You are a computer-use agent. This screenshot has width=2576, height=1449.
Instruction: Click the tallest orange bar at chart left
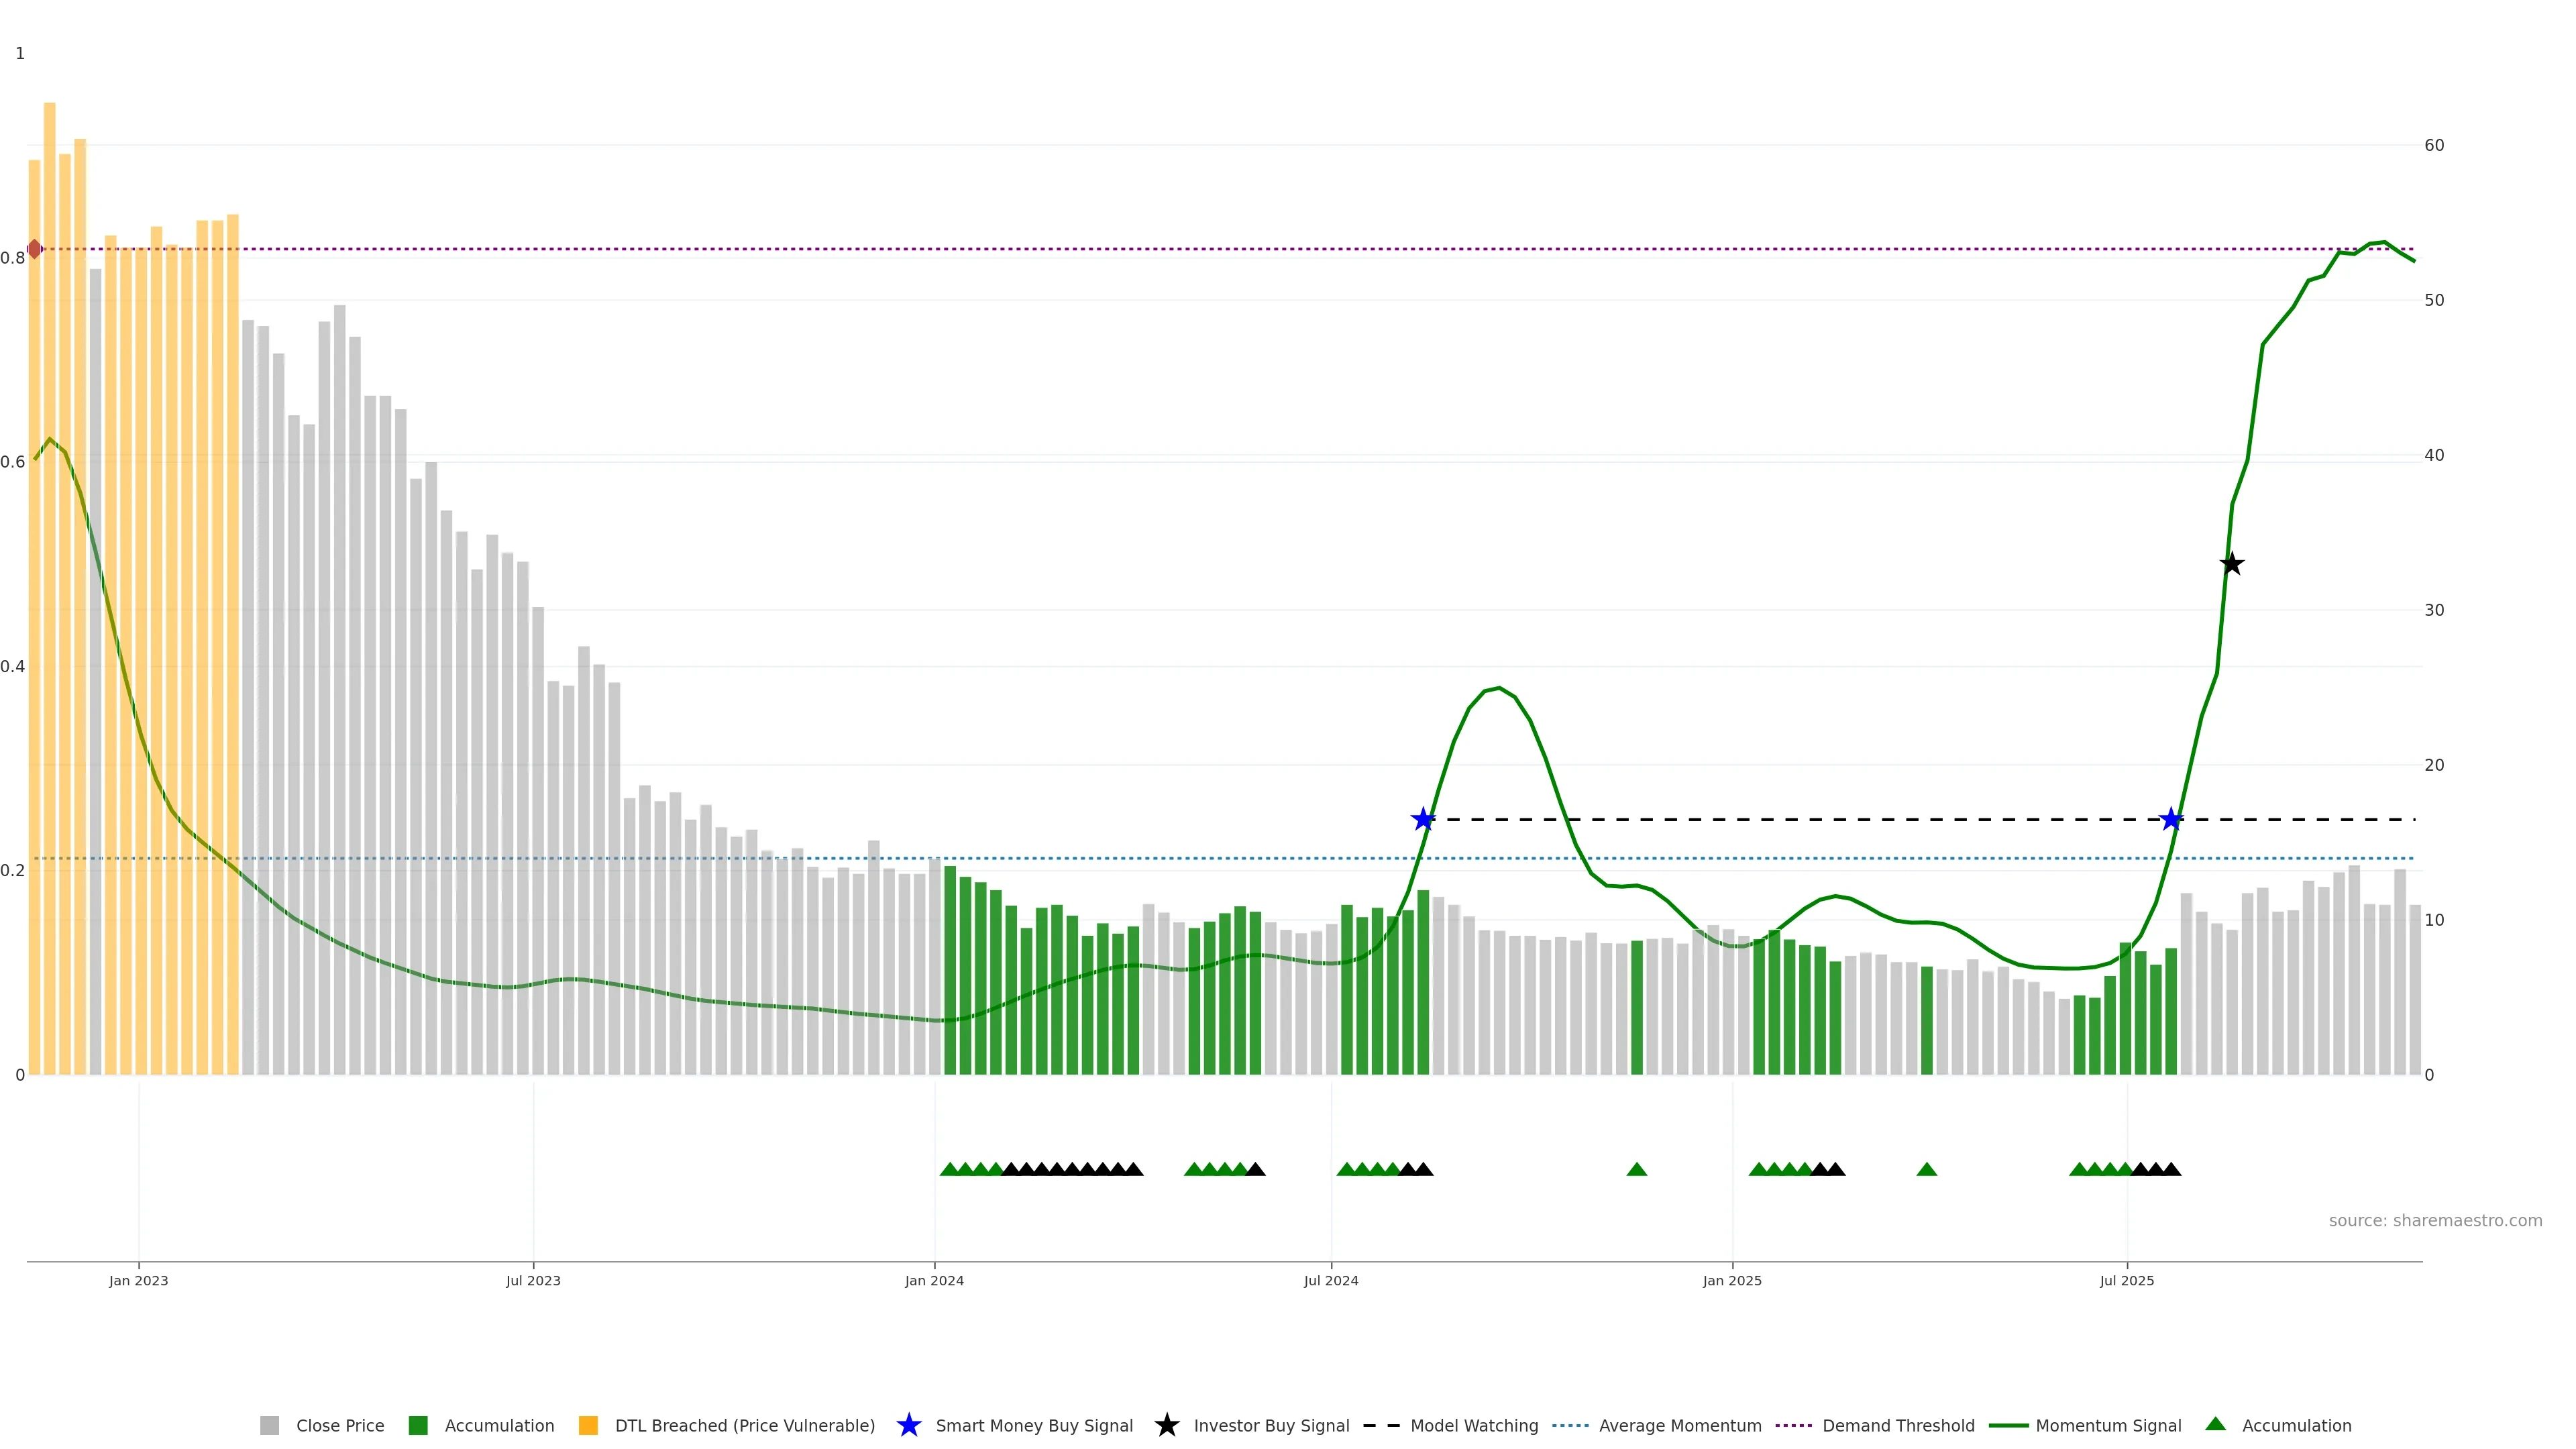(x=49, y=600)
